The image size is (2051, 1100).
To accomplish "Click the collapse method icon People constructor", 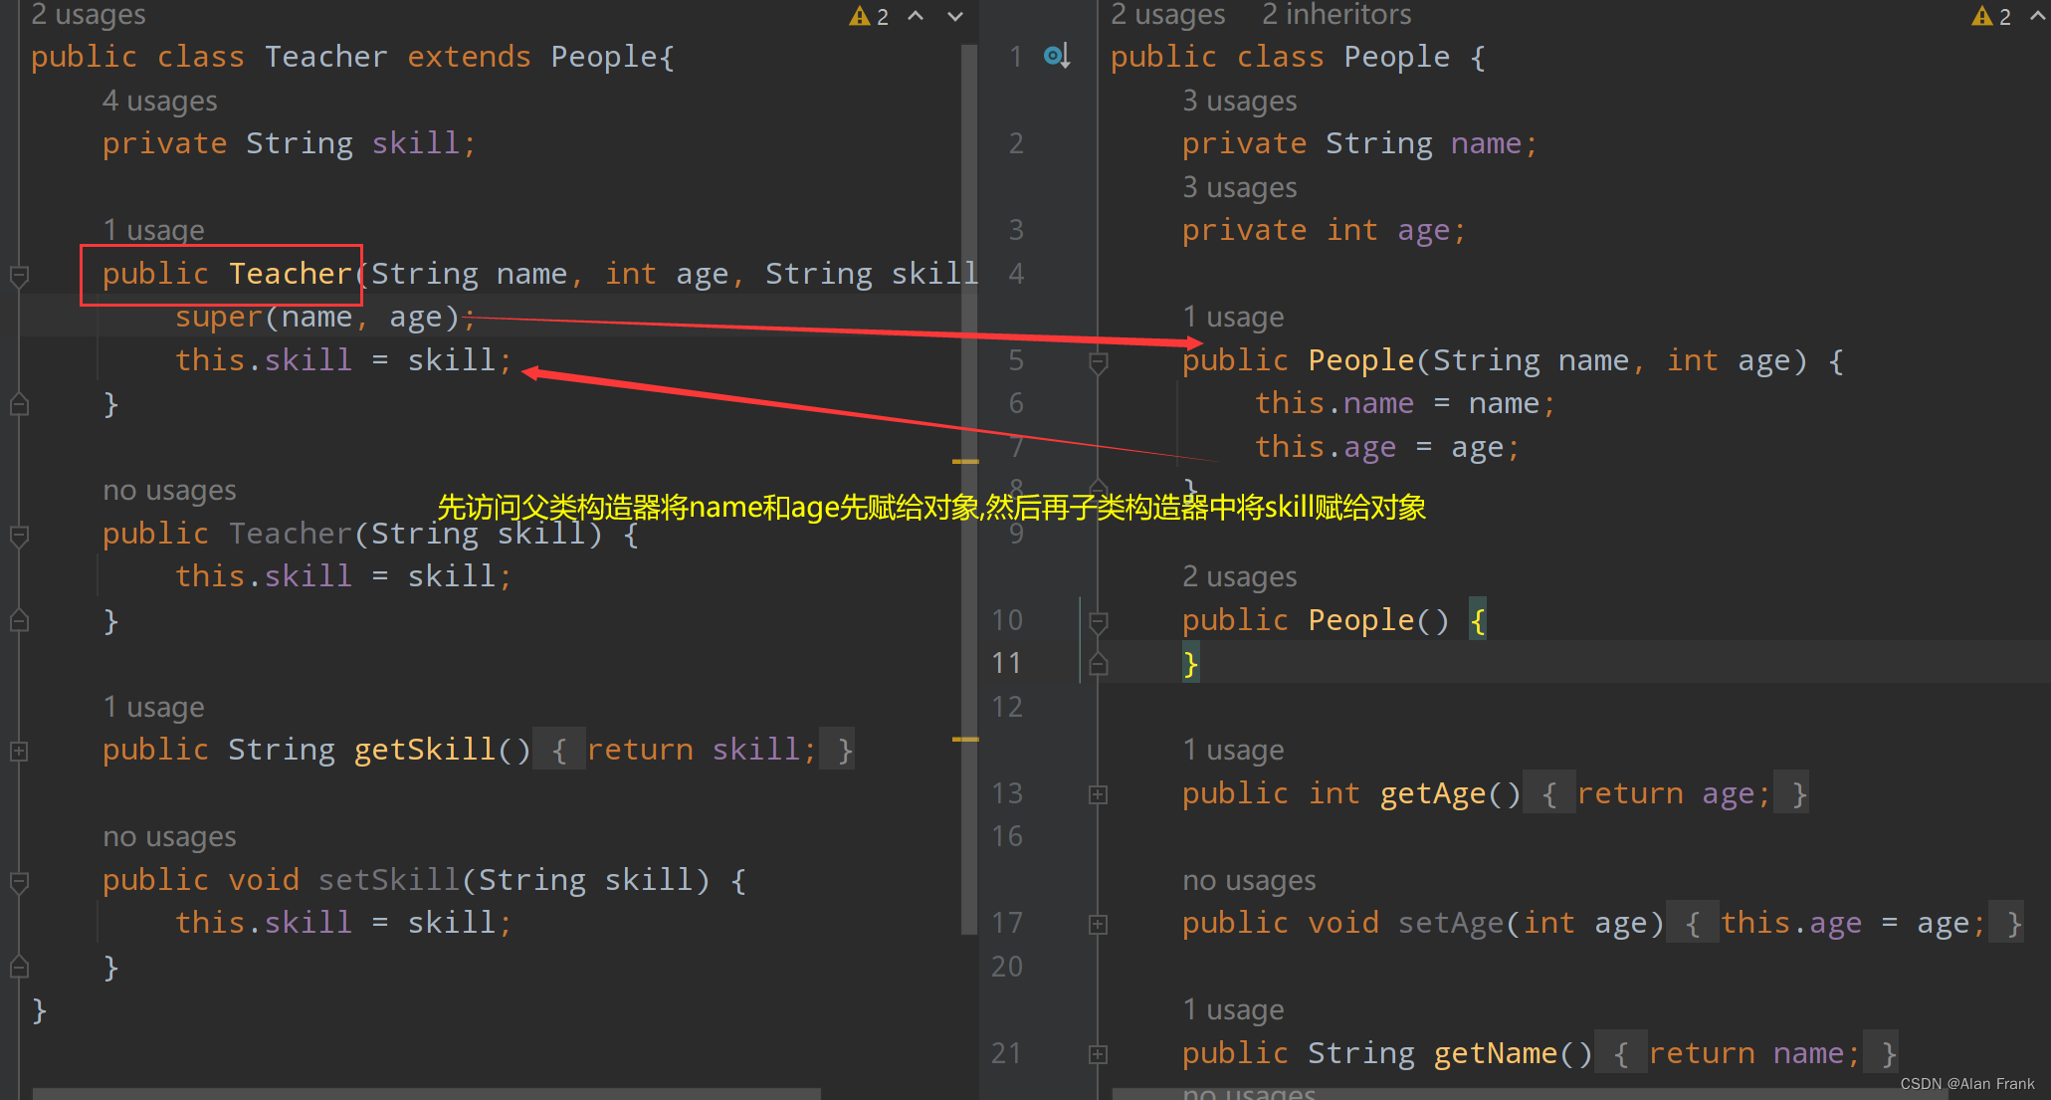I will point(1095,358).
